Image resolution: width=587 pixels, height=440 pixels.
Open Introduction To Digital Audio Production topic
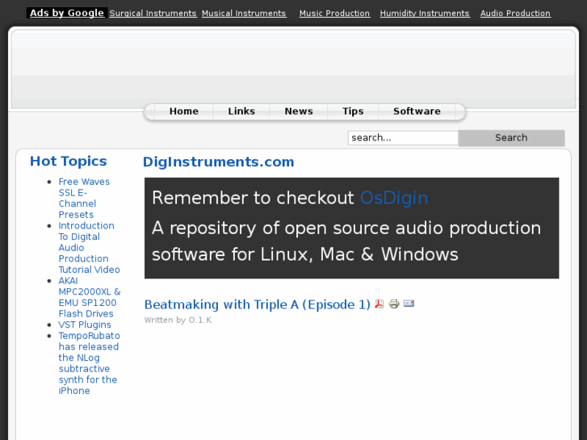tap(89, 248)
